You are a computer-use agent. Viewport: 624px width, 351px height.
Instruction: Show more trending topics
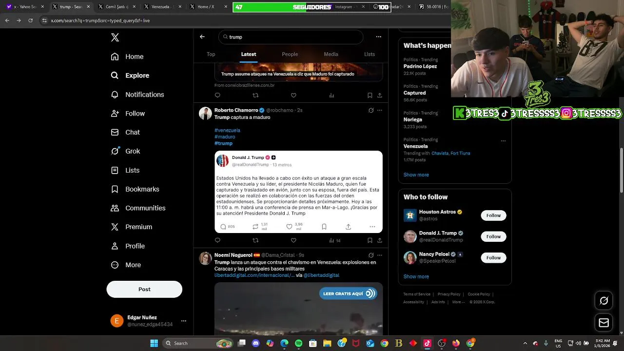[416, 175]
